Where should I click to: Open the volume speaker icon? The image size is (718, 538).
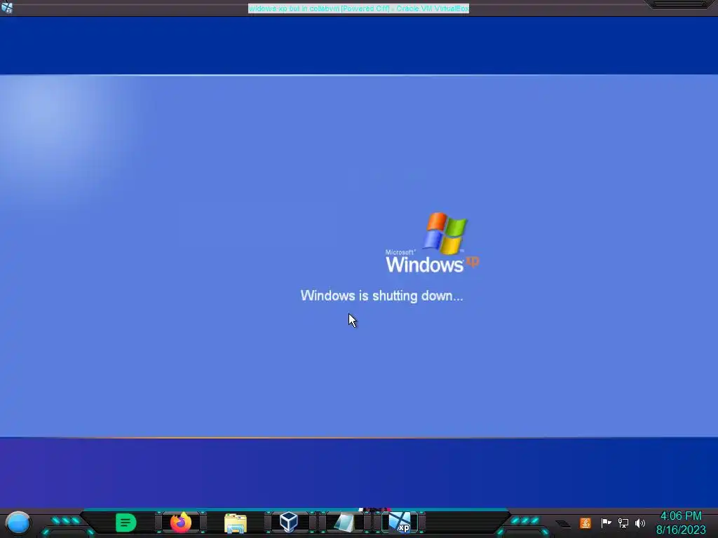(640, 523)
